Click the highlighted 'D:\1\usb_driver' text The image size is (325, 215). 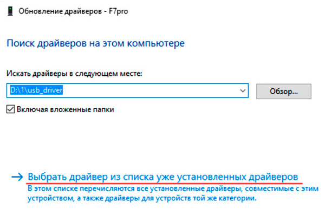[36, 90]
